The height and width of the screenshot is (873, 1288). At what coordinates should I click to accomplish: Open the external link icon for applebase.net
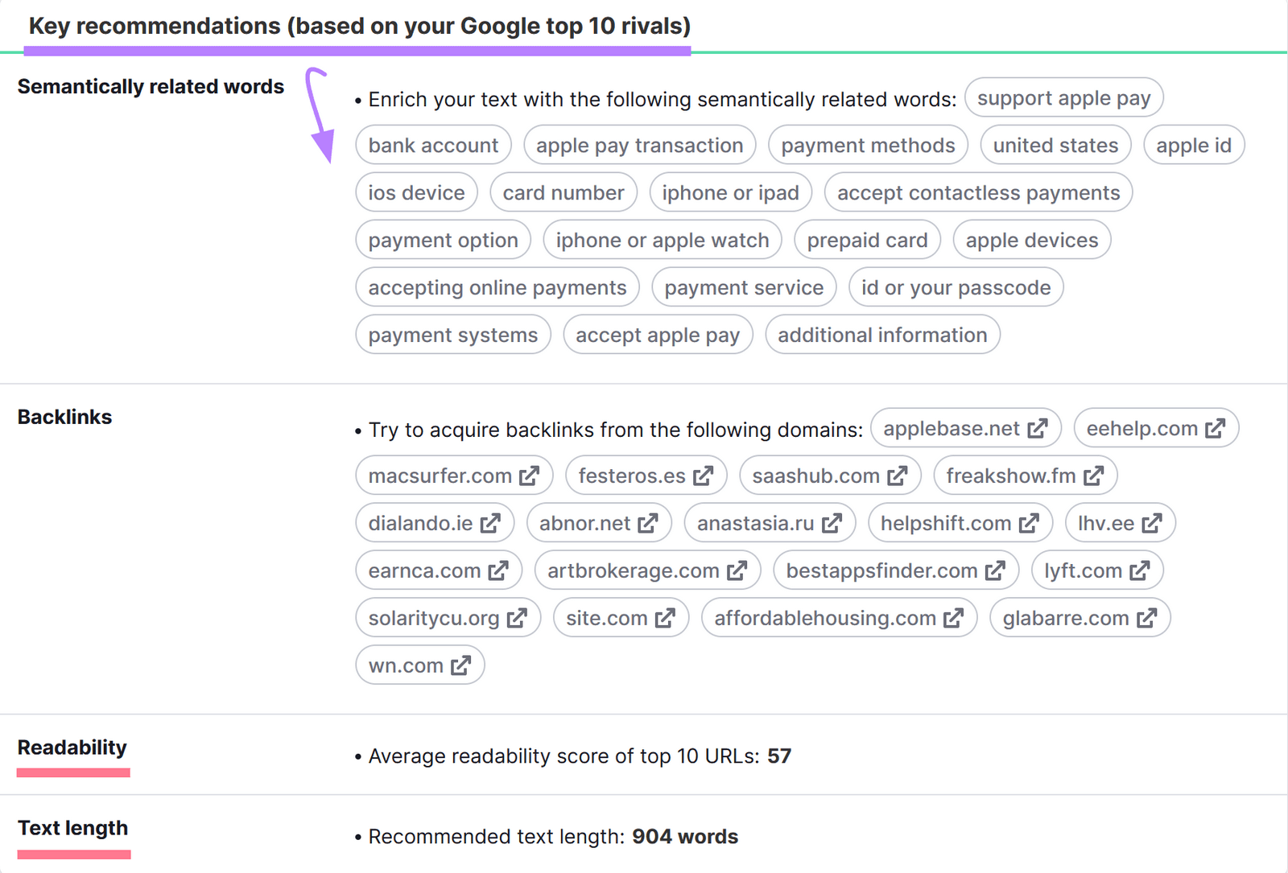click(x=1039, y=428)
